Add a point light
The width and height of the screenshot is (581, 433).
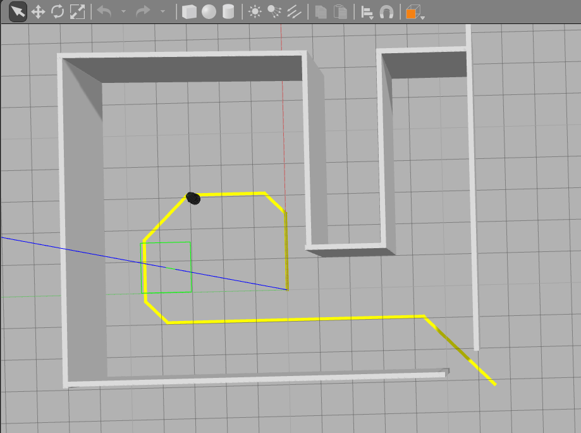pos(255,11)
